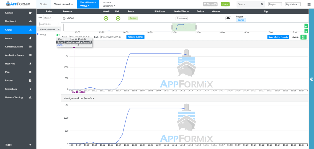Open the Virtual Networks cluster dropdown
The height and width of the screenshot is (149, 314).
click(x=64, y=4)
